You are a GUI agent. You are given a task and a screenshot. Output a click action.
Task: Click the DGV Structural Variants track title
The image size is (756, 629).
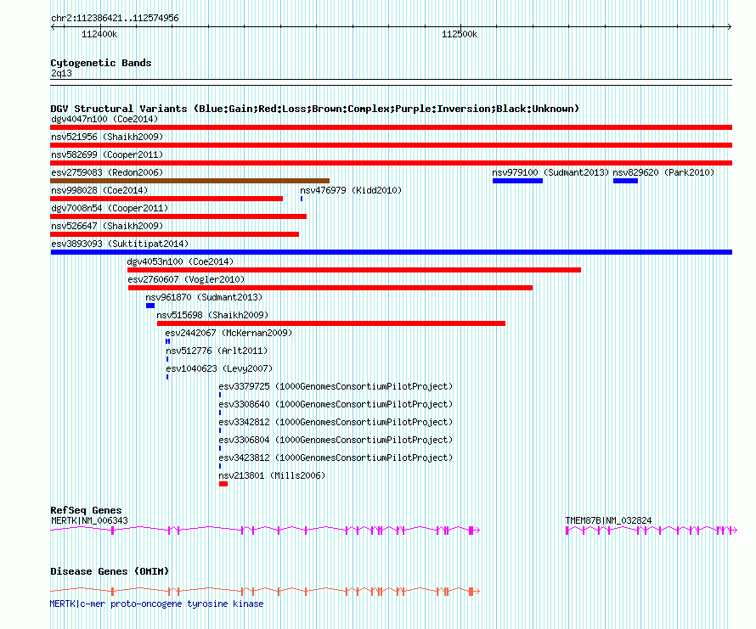pyautogui.click(x=314, y=109)
